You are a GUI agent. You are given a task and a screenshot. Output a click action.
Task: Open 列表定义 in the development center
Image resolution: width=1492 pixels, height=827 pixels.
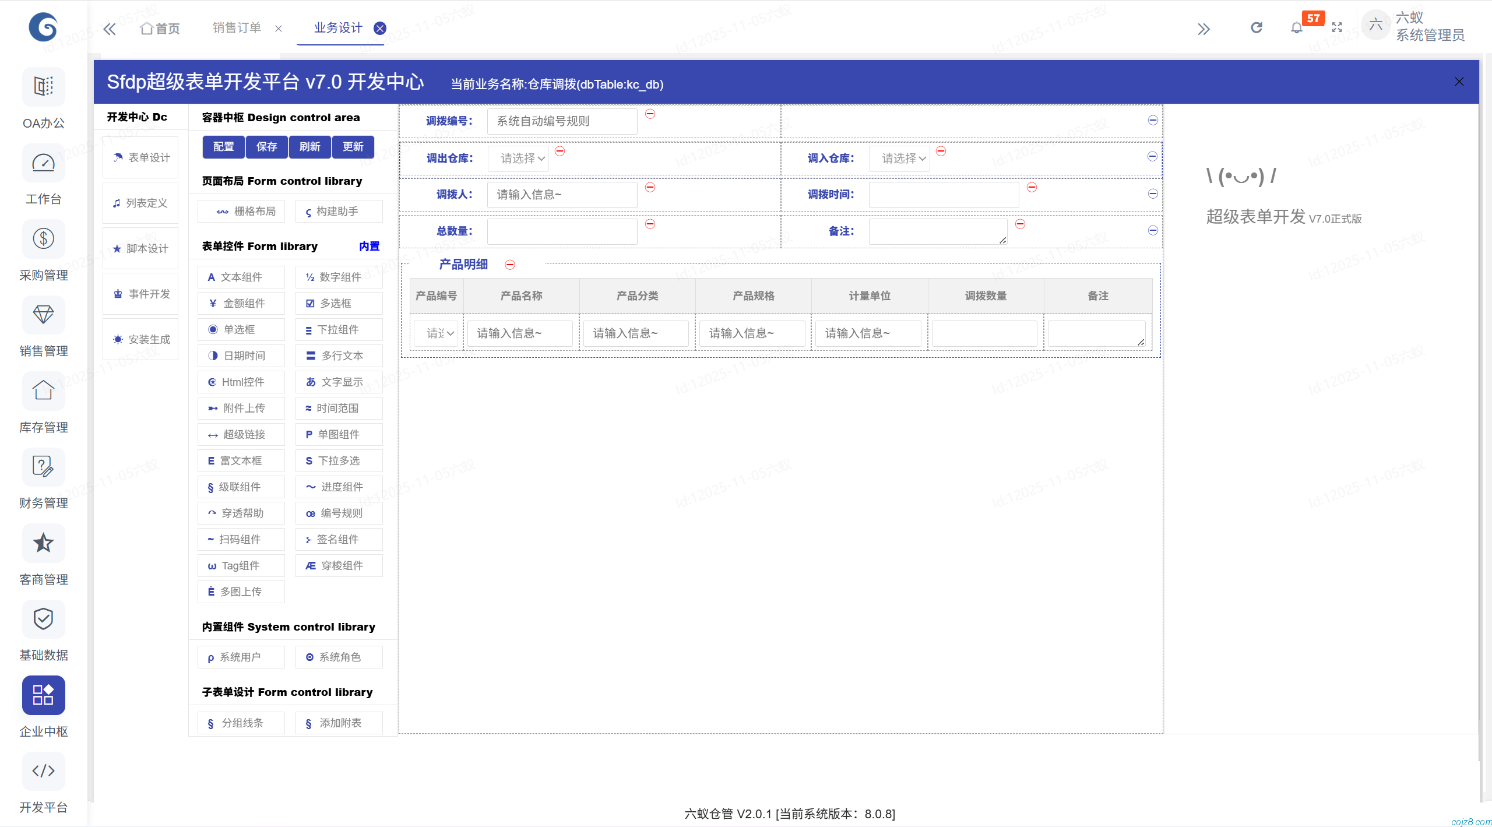pyautogui.click(x=140, y=202)
